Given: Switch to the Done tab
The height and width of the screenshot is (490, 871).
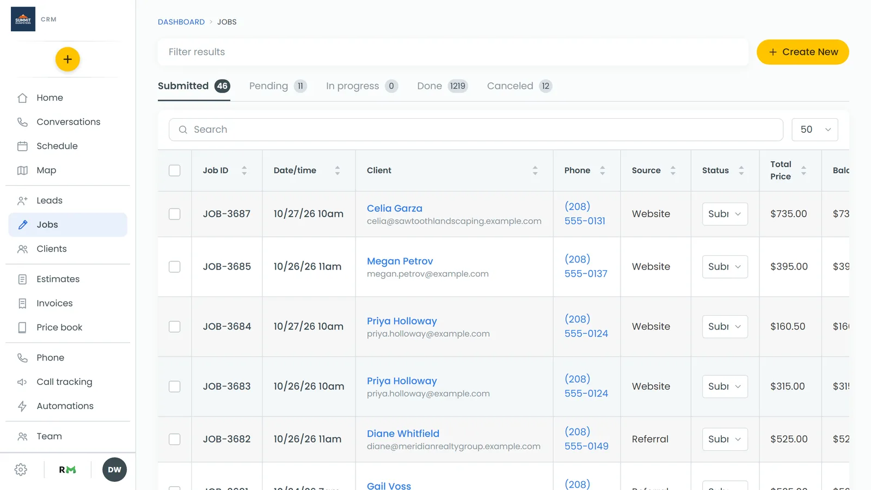Looking at the screenshot, I should pos(443,86).
